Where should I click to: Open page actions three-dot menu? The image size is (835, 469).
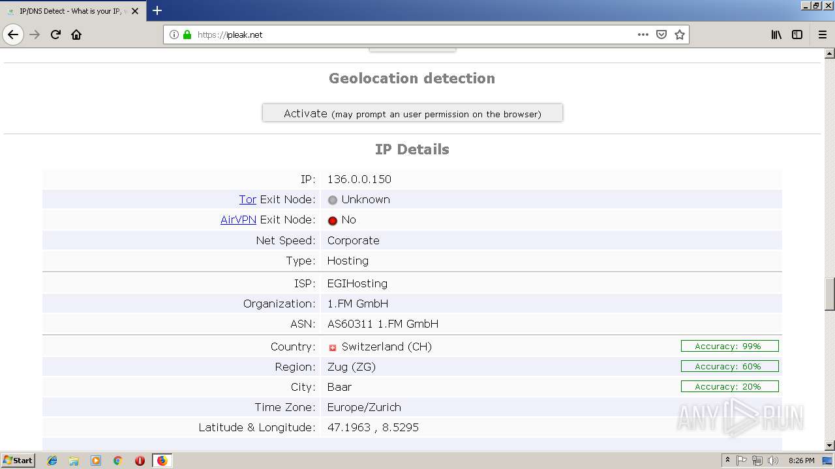643,35
